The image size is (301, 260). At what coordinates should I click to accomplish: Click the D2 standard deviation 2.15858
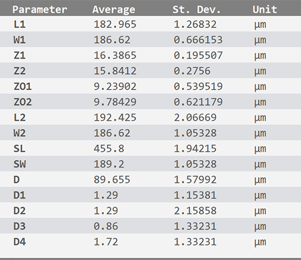[195, 211]
